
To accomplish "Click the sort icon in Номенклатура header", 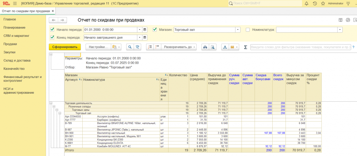I will click(x=158, y=80).
